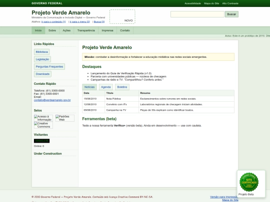
Task: Click the 'Online: 6' visitor text
Action: [x=39, y=146]
